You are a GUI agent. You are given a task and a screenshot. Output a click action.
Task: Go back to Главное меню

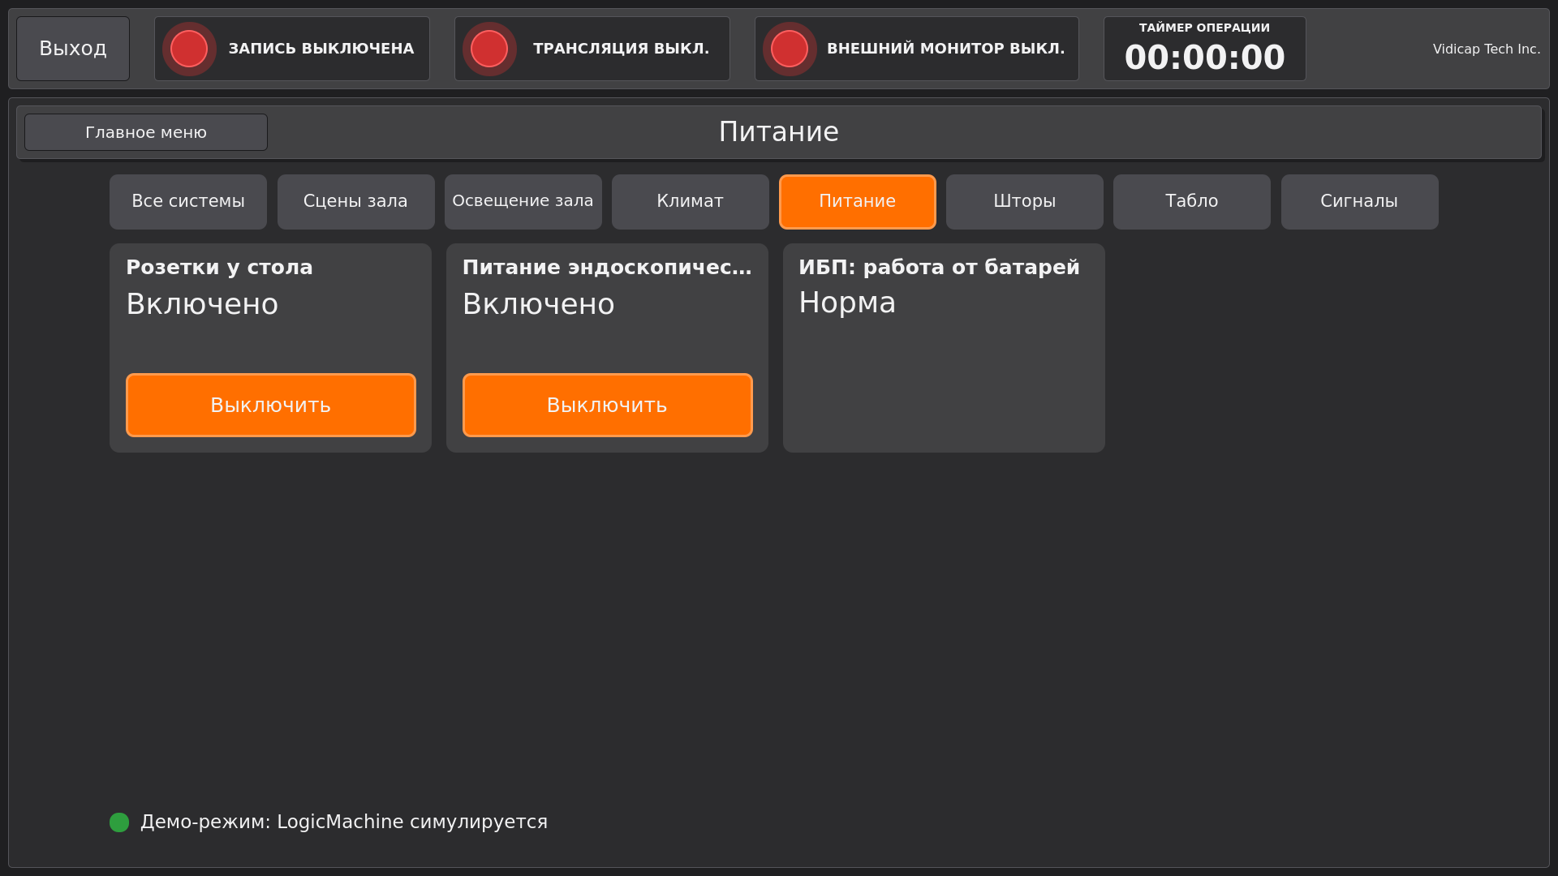point(146,132)
